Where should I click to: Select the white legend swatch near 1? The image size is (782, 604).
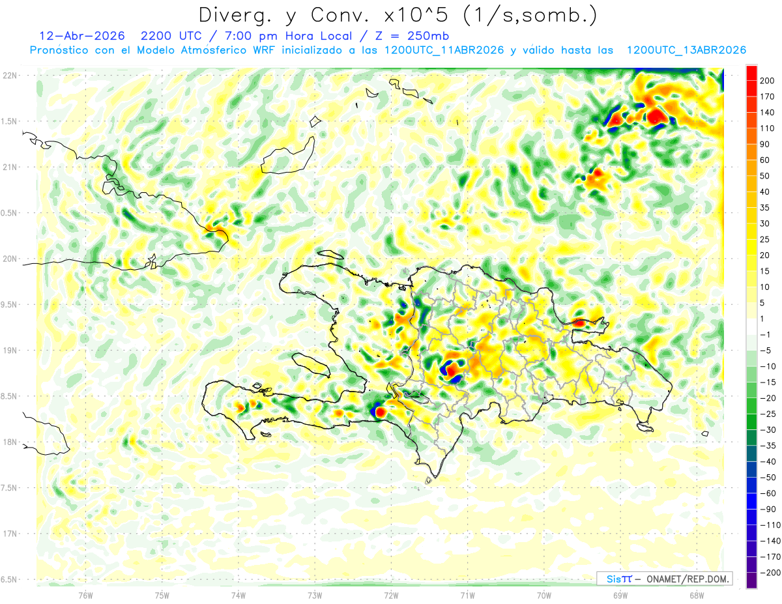coord(751,326)
